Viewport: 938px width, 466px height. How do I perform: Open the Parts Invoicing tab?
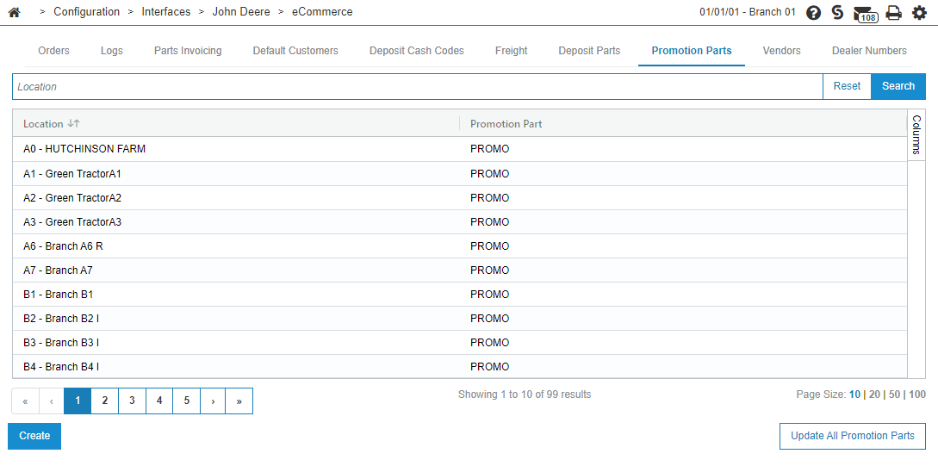[188, 51]
